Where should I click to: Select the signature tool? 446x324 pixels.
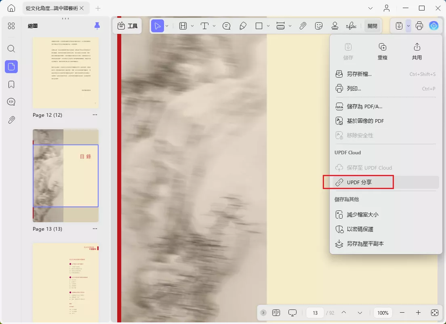pos(351,26)
